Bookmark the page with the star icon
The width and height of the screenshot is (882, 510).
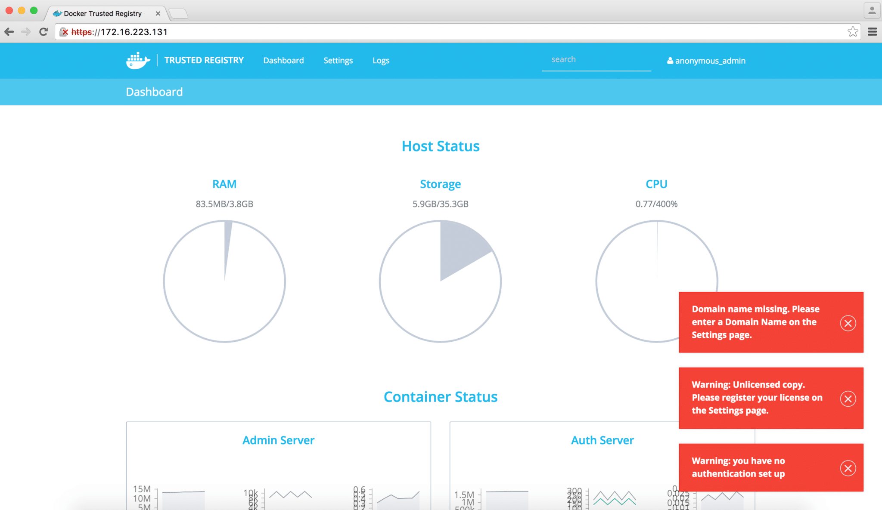(852, 32)
